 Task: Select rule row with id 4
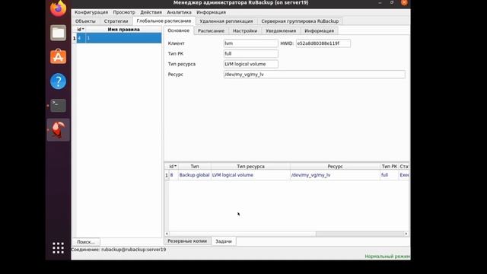[119, 38]
